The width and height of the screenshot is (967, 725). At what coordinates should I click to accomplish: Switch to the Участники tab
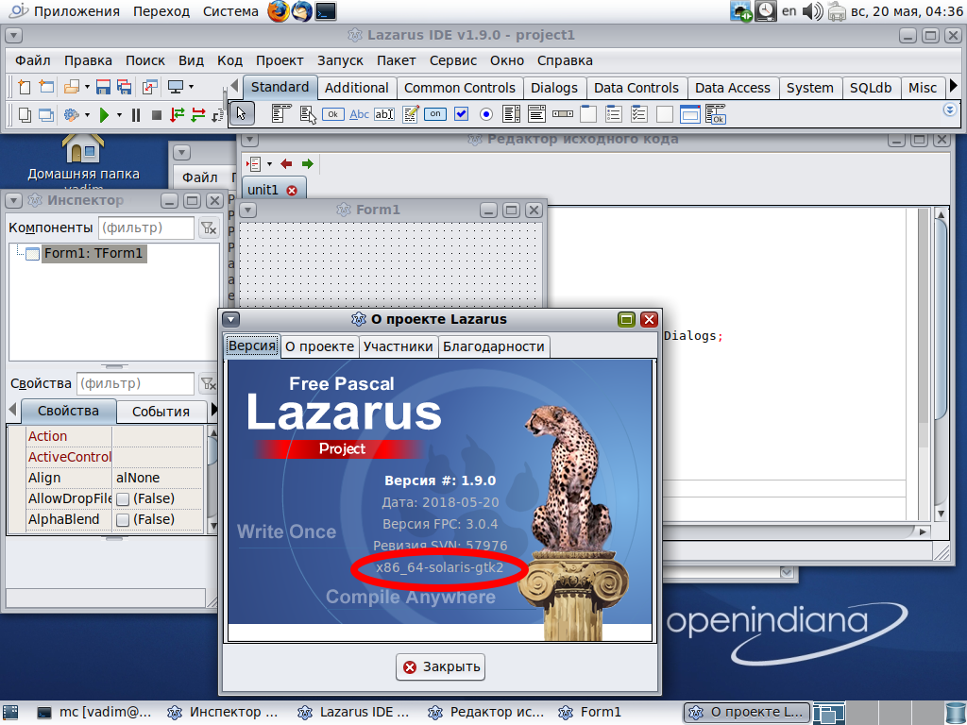(399, 346)
